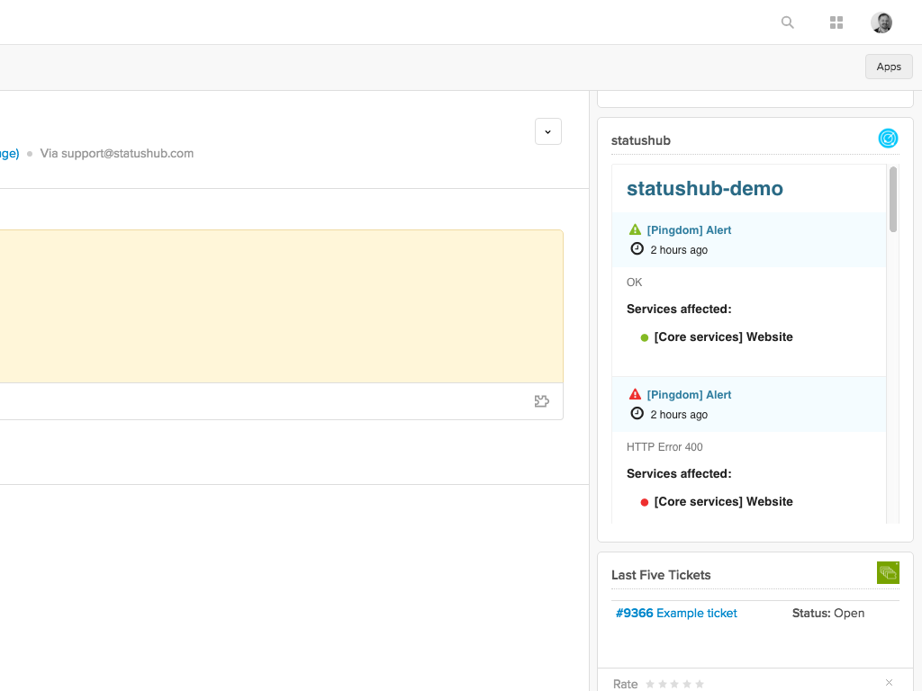Image resolution: width=922 pixels, height=691 pixels.
Task: Open ticket #9366 Example ticket
Action: click(676, 613)
